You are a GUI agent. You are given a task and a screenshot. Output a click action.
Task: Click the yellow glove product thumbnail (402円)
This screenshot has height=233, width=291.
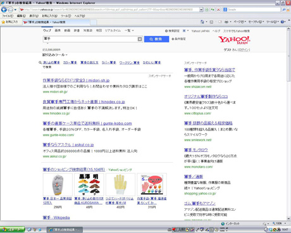[120, 185]
